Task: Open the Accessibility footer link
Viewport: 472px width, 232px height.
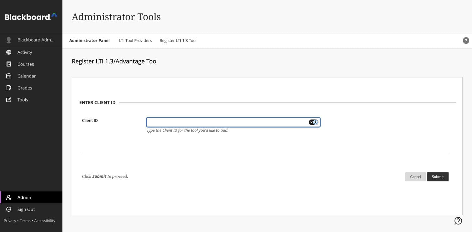Action: (45, 221)
